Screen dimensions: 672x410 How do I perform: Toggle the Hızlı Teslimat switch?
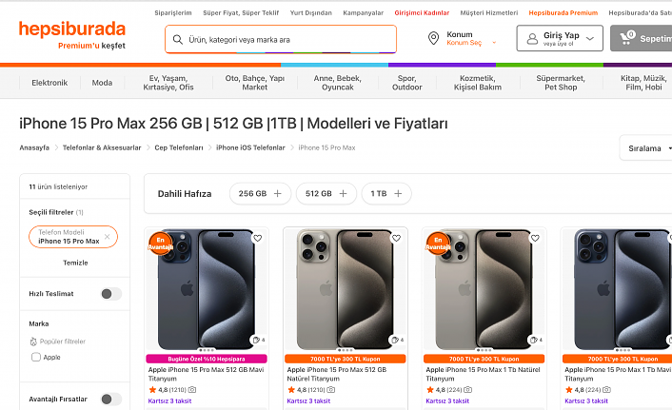pos(110,294)
